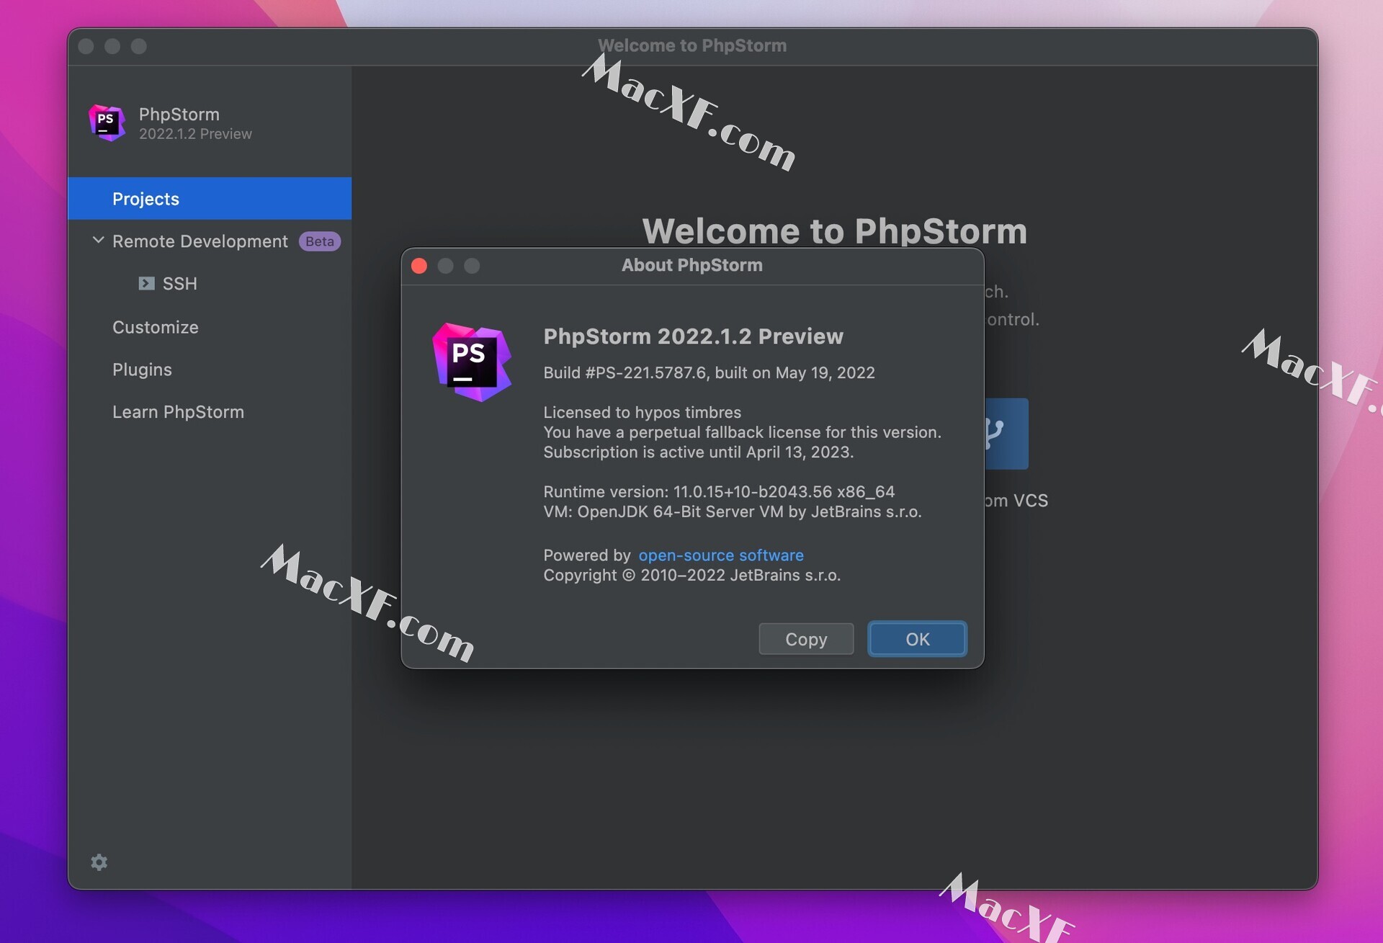Viewport: 1383px width, 943px height.
Task: Open Learn PhpStorm section
Action: point(178,412)
